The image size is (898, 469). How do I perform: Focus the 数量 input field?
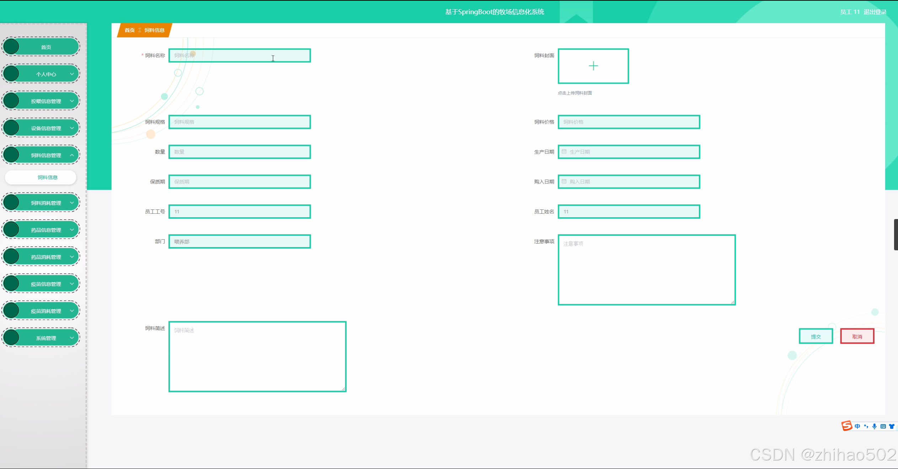pyautogui.click(x=240, y=152)
